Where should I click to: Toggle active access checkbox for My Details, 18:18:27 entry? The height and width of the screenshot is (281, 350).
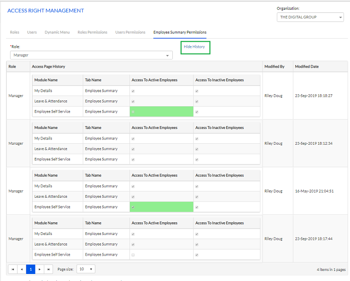point(133,91)
